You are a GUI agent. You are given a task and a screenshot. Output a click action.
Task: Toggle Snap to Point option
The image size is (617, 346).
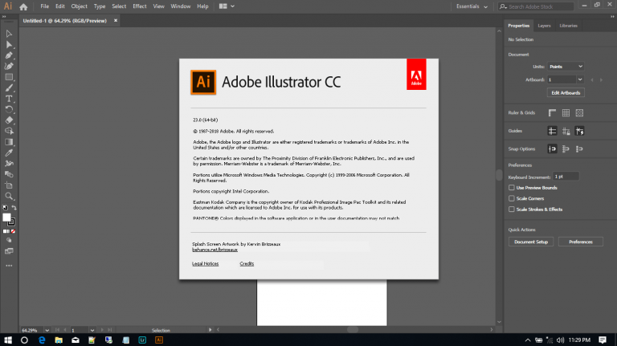[552, 149]
